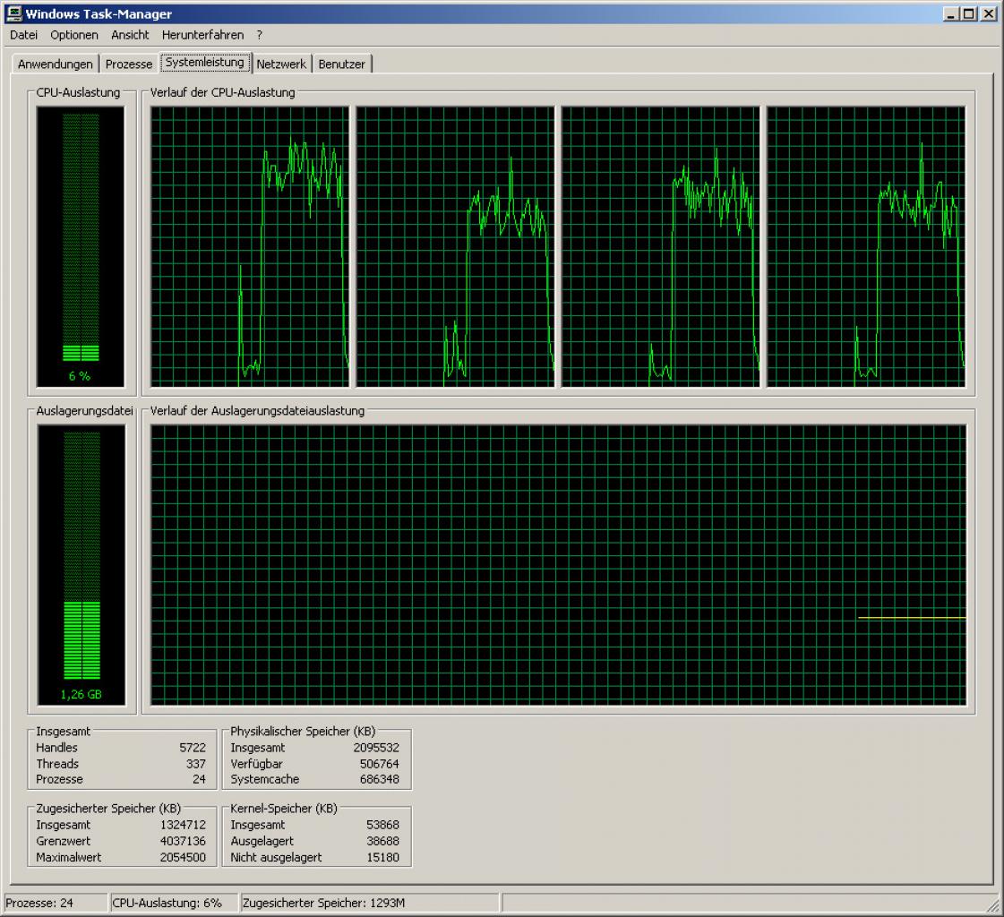Maximize the Task-Manager window
This screenshot has width=1004, height=917.
[969, 13]
